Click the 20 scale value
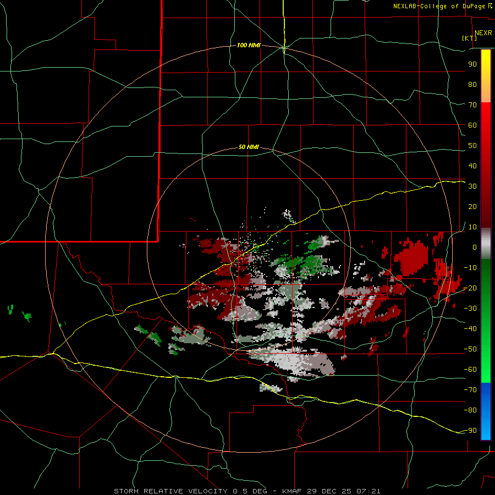The width and height of the screenshot is (495, 495). coord(472,206)
